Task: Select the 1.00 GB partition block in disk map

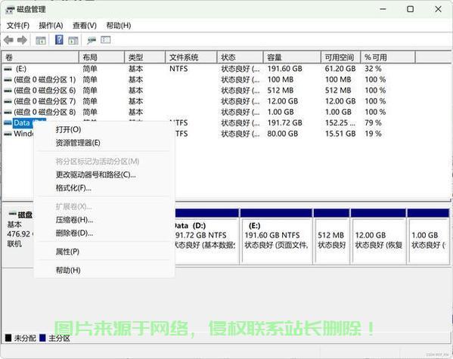Action: [428, 237]
